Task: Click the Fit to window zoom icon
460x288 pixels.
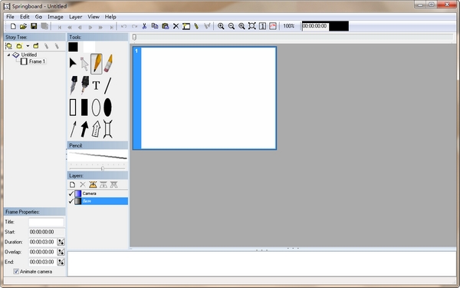Action: coord(252,26)
